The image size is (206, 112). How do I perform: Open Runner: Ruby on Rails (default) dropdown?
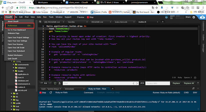click(166, 93)
